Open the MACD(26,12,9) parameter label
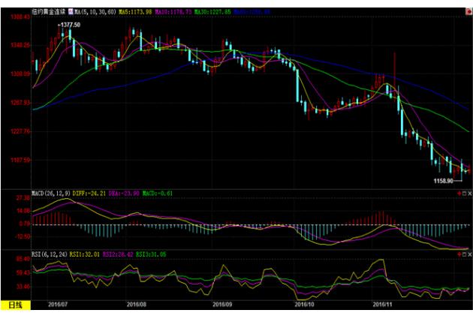Viewport: 473px width, 319px height. click(50, 193)
